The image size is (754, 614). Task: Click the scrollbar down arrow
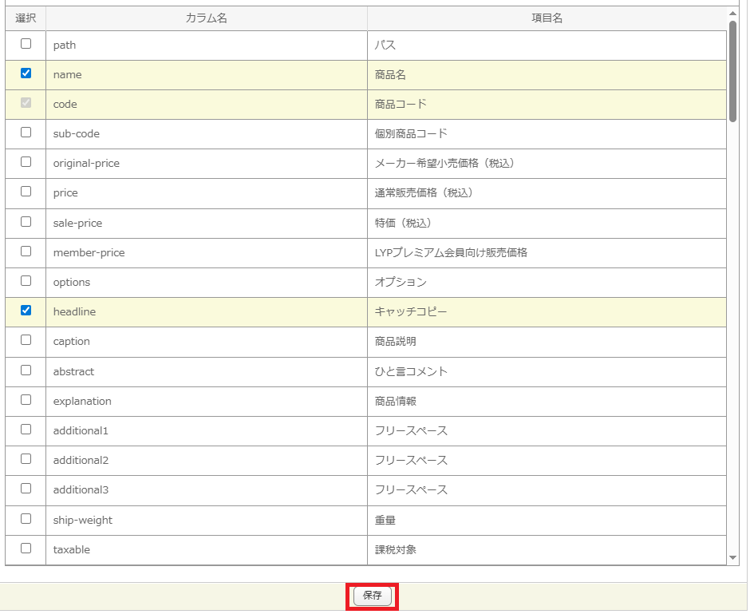pos(732,557)
